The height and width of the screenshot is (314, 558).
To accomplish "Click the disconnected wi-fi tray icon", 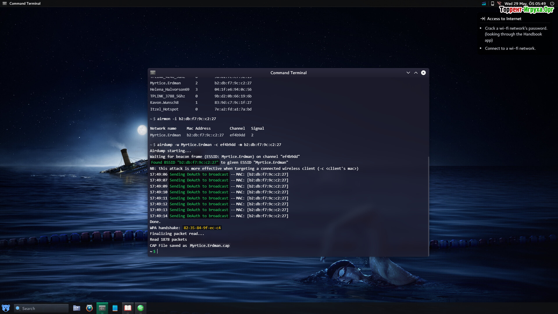I will pos(499,3).
